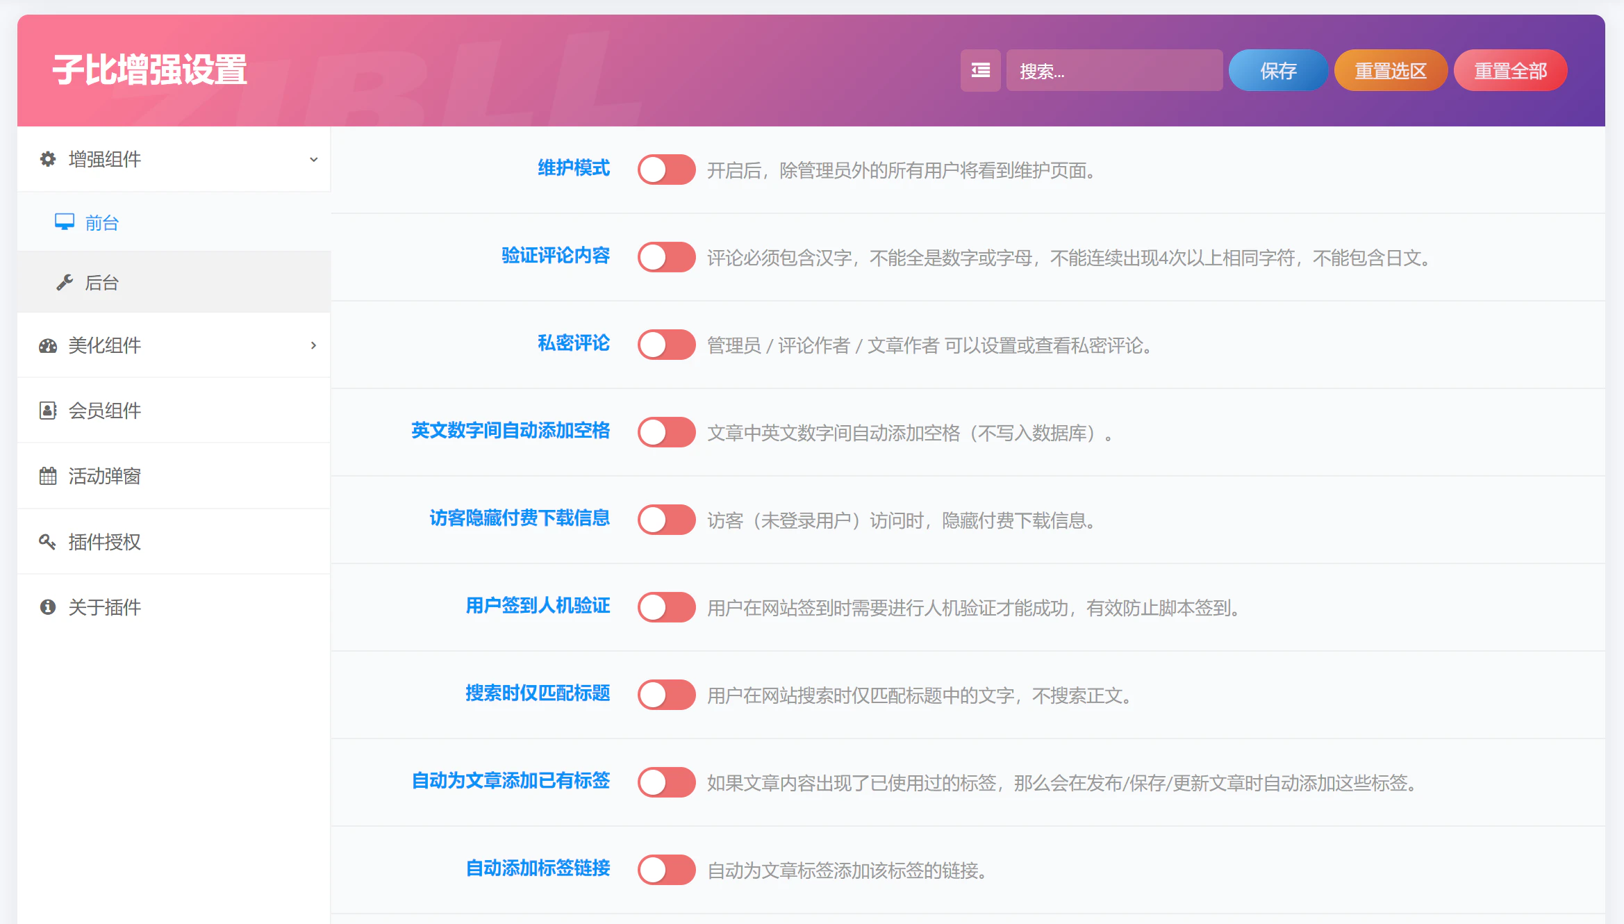The height and width of the screenshot is (924, 1624).
Task: Switch to the 后台 section
Action: [101, 282]
